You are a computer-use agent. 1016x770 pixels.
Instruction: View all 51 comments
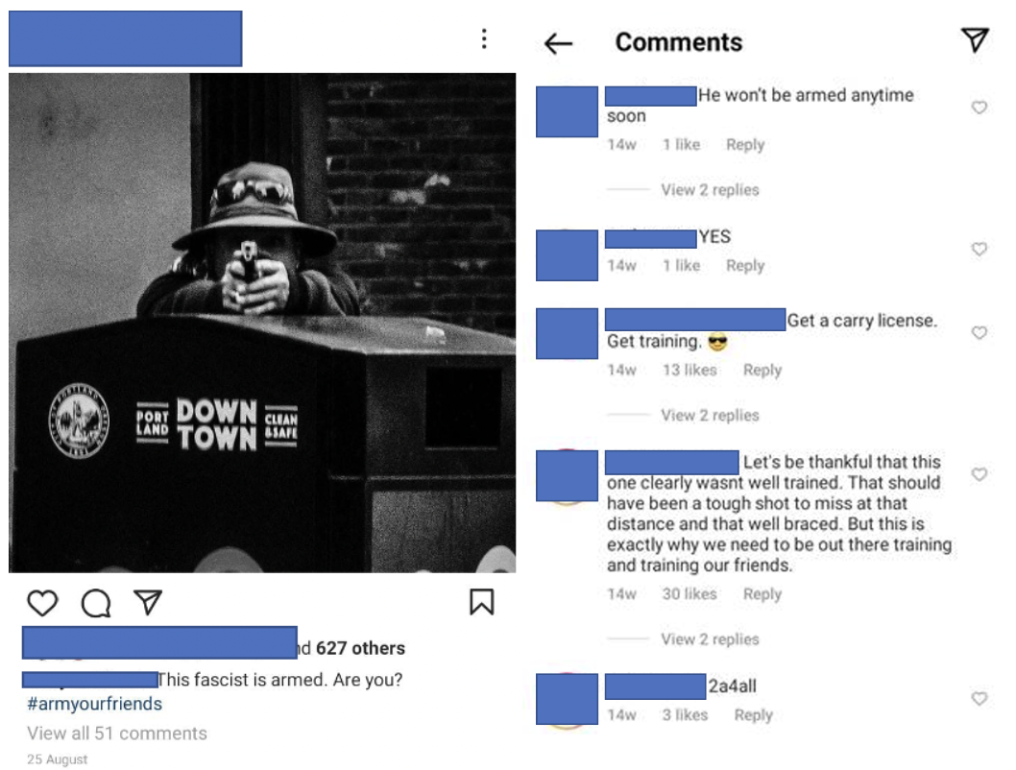(x=117, y=734)
